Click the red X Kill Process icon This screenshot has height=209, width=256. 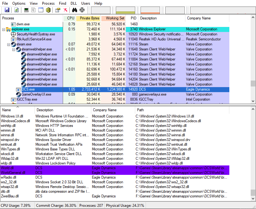[x=66, y=10]
